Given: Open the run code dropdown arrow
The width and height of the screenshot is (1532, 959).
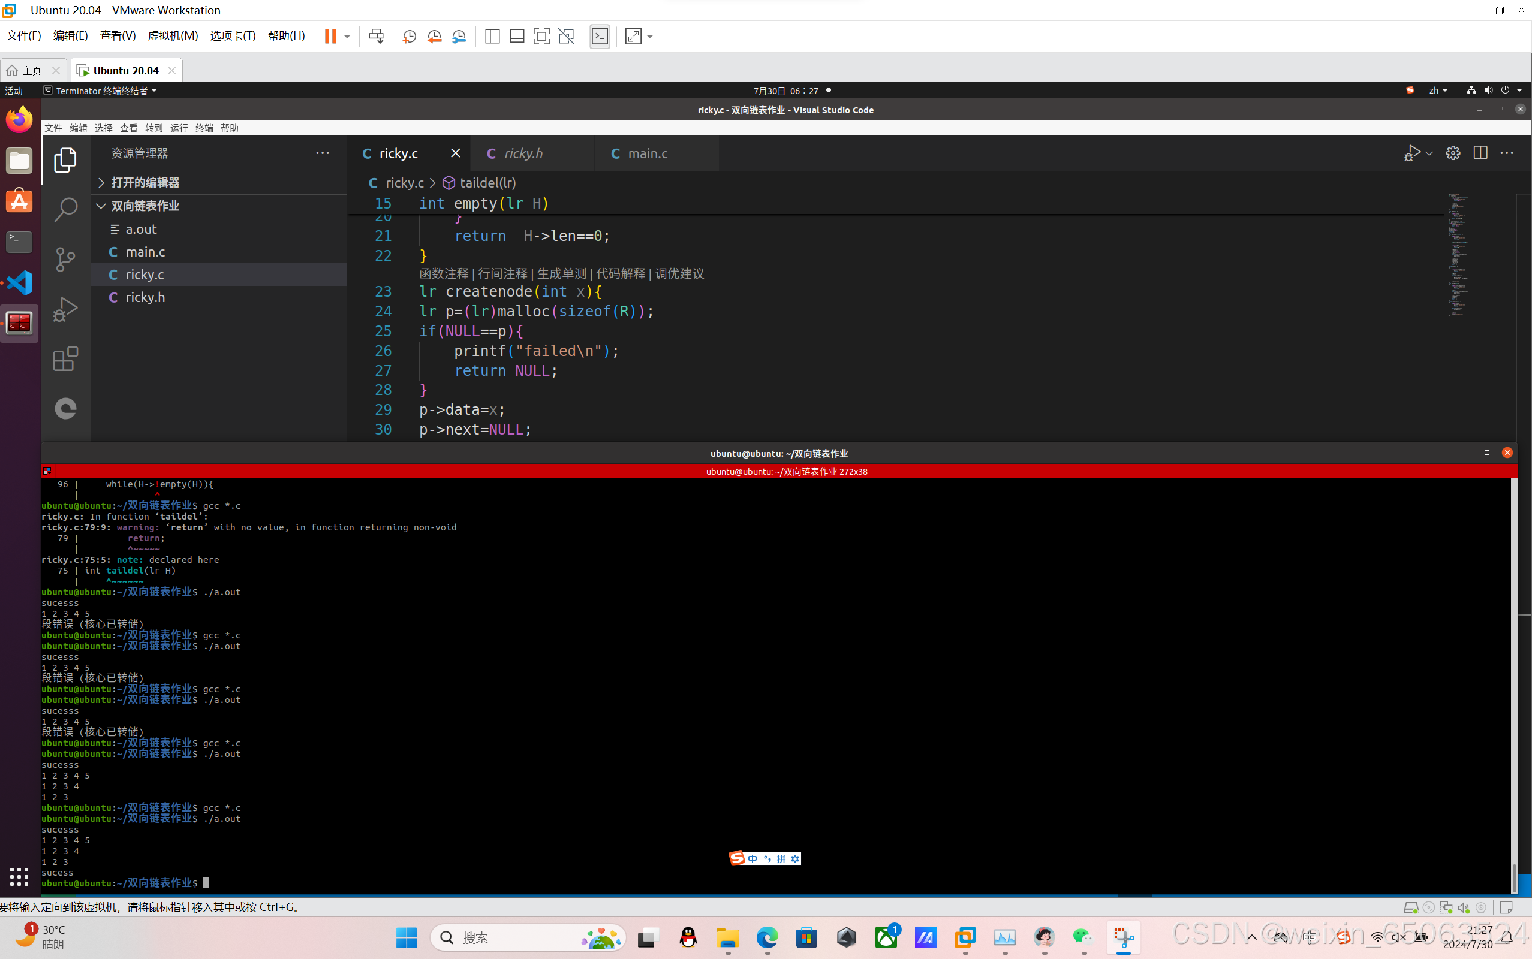Looking at the screenshot, I should click(x=1429, y=153).
